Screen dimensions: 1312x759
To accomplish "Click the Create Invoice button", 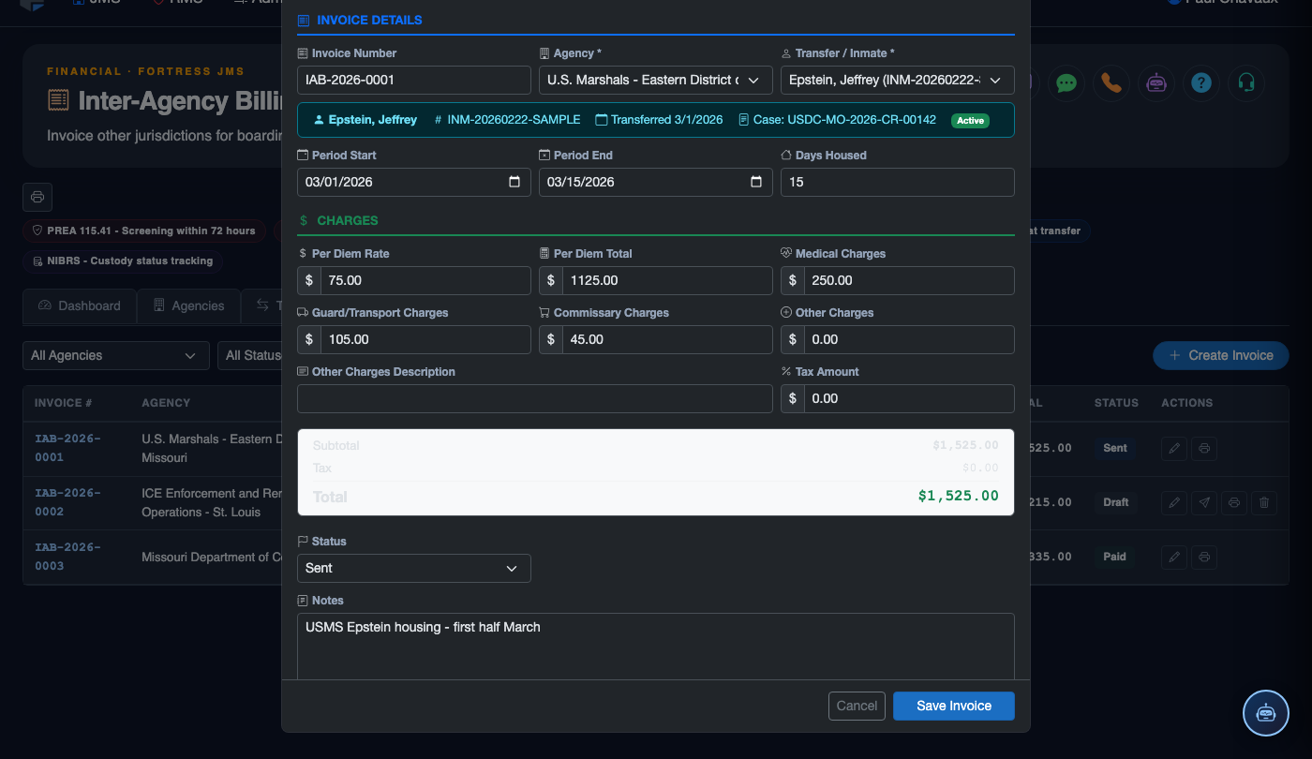I will tap(1221, 355).
